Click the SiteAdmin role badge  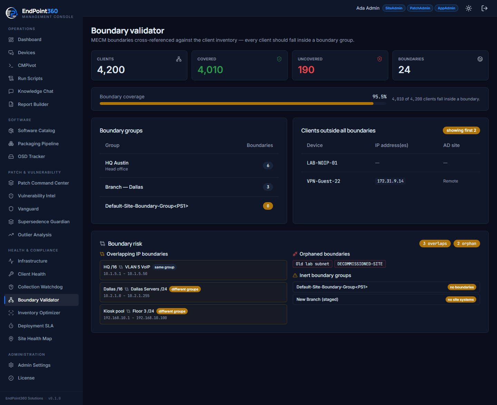click(x=394, y=8)
